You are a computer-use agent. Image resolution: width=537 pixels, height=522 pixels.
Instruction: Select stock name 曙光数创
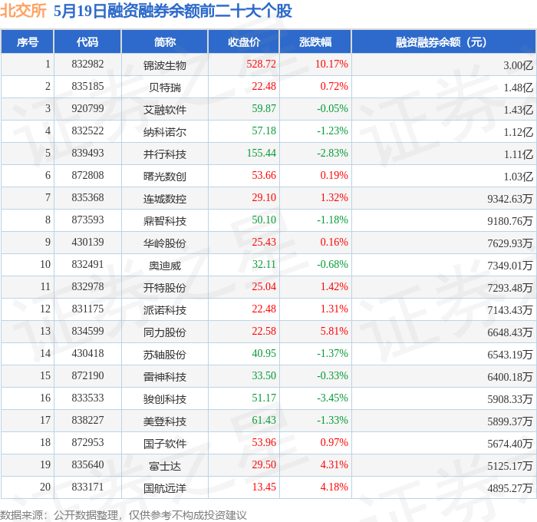coord(165,177)
